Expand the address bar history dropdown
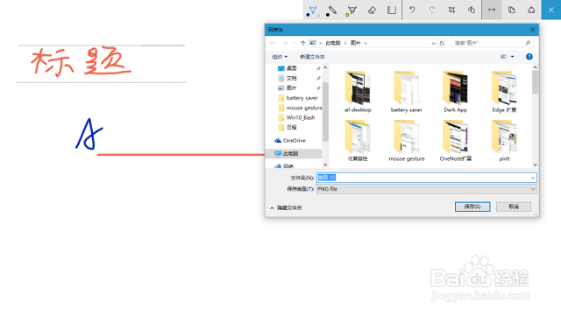The height and width of the screenshot is (315, 561). [434, 43]
